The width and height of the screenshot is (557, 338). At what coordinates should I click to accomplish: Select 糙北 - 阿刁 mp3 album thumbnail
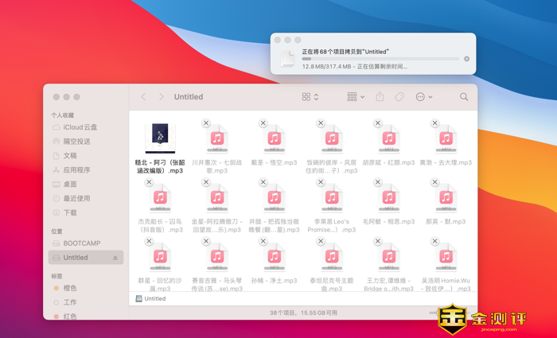[160, 138]
